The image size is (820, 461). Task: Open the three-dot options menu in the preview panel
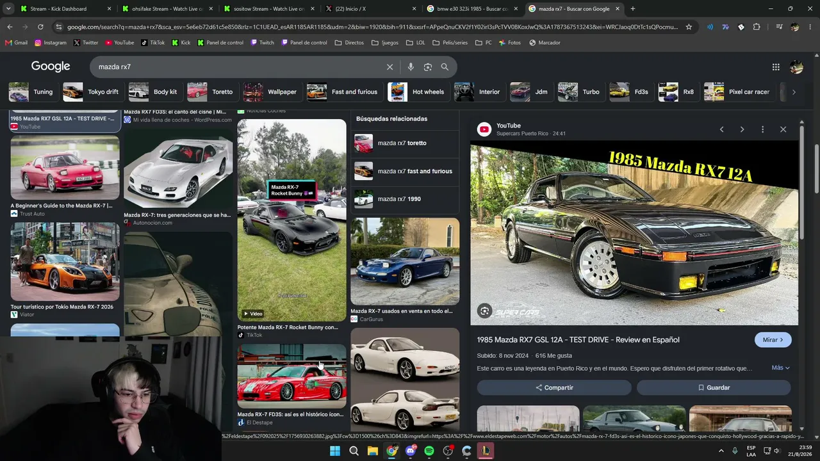762,129
